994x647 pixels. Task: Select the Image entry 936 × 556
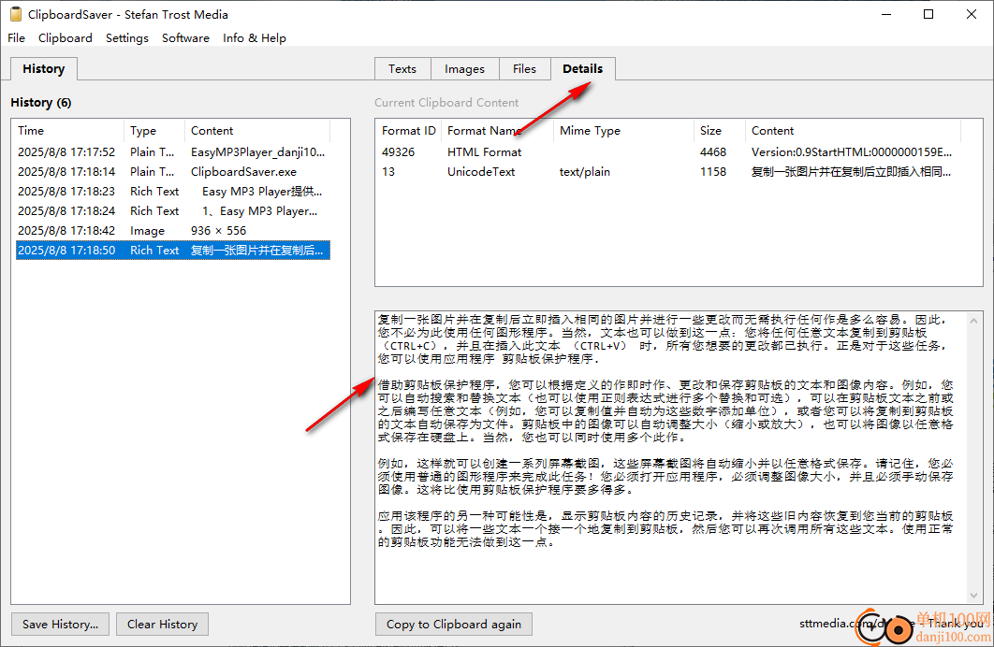pyautogui.click(x=172, y=230)
